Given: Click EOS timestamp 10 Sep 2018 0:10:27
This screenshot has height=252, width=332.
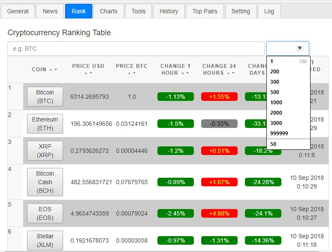Looking at the screenshot, I should (x=307, y=213).
